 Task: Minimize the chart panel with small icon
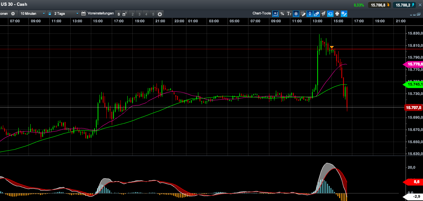pos(411,15)
